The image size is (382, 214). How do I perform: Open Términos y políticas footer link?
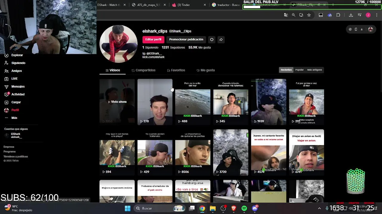point(16,157)
